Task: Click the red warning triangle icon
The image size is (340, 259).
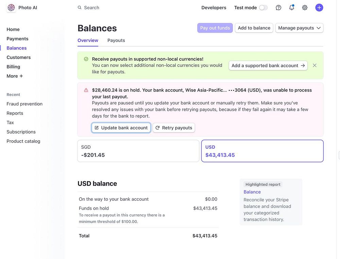Action: [x=86, y=90]
